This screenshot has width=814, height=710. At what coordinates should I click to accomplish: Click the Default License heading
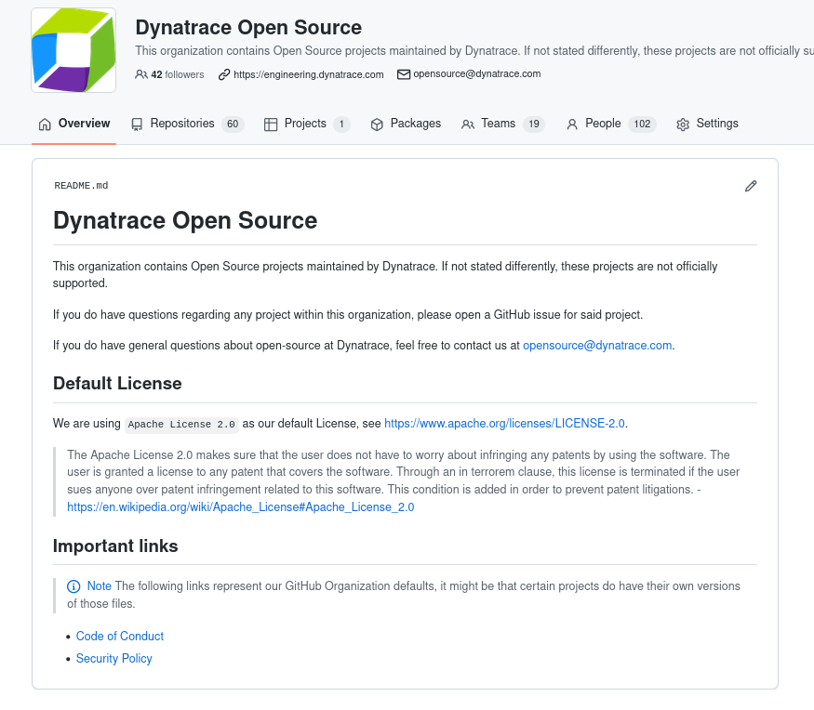click(117, 383)
